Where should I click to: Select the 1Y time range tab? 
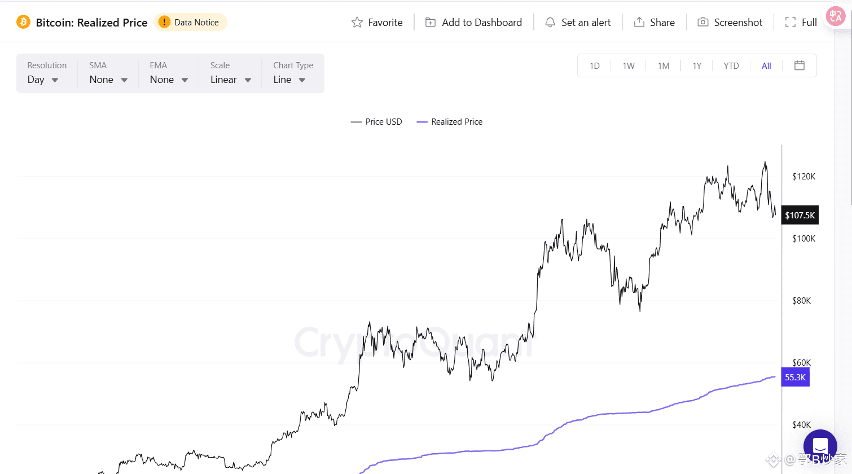697,66
